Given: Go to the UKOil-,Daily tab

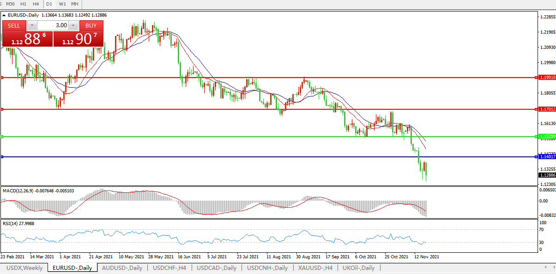Looking at the screenshot, I should (358, 268).
